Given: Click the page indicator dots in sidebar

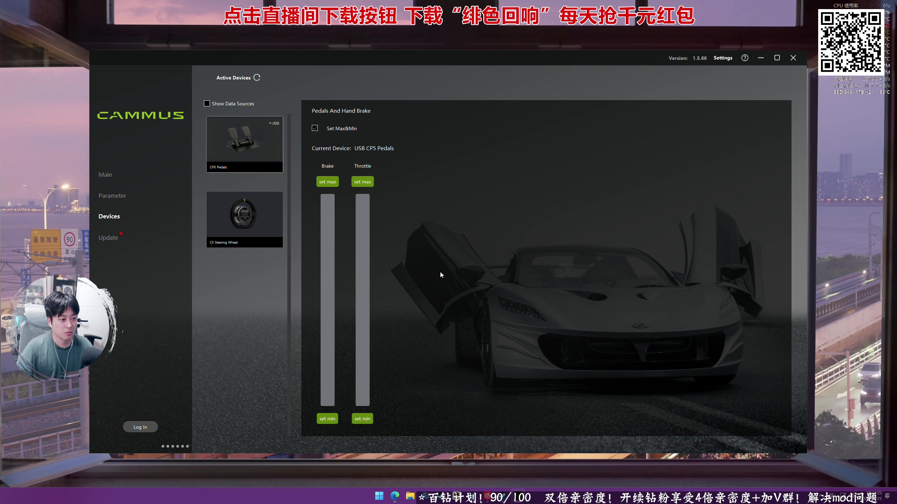Looking at the screenshot, I should 175,446.
